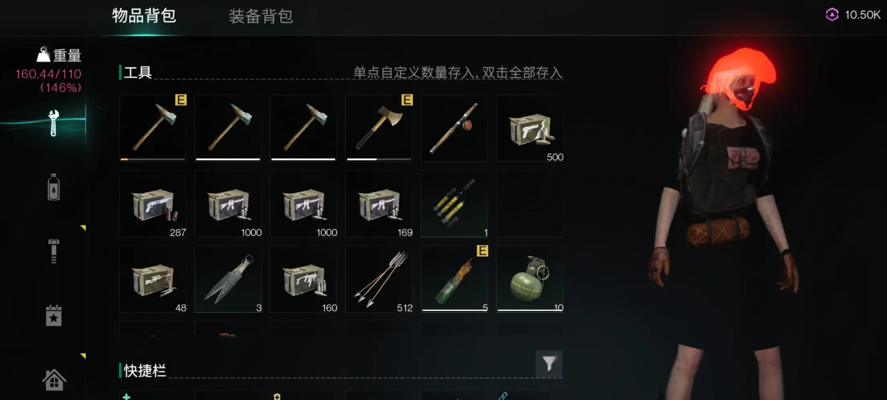This screenshot has height=400, width=887.
Task: Select the shotgun shell box with 287
Action: pyautogui.click(x=153, y=203)
